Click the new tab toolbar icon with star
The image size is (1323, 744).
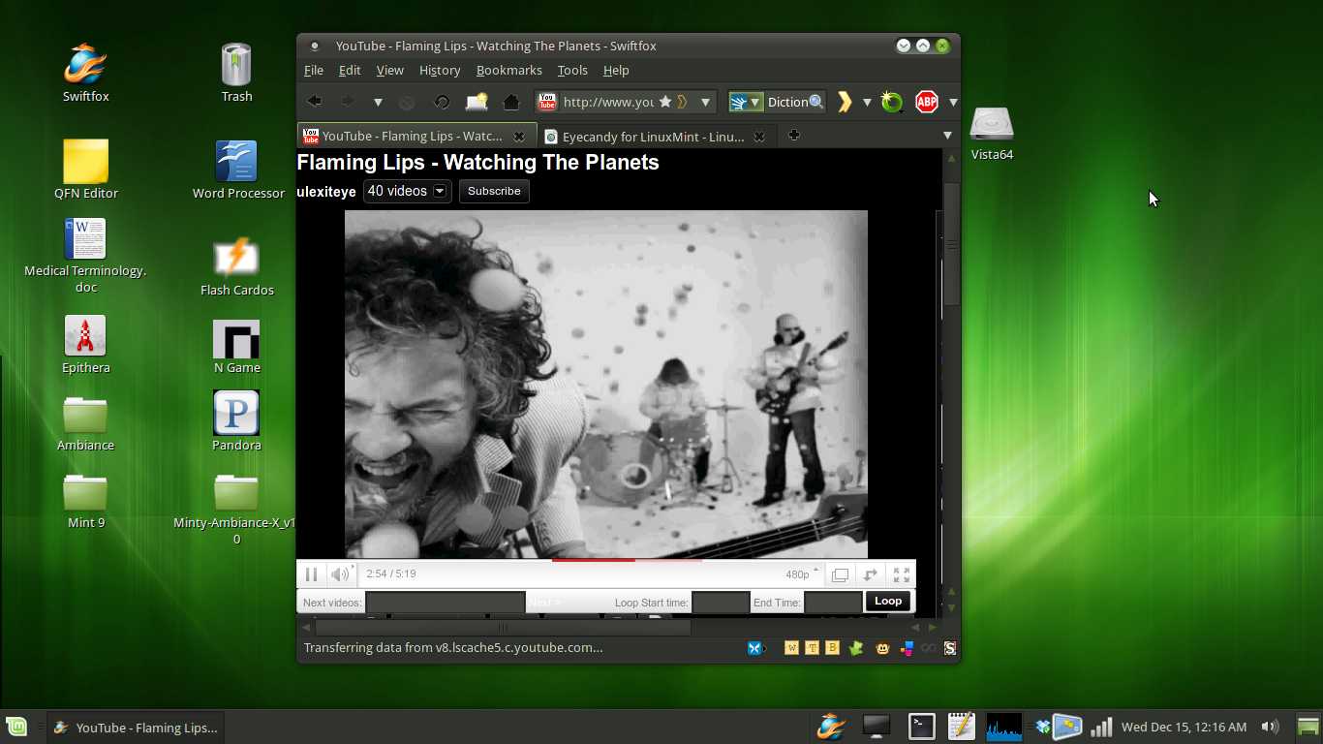tap(477, 102)
